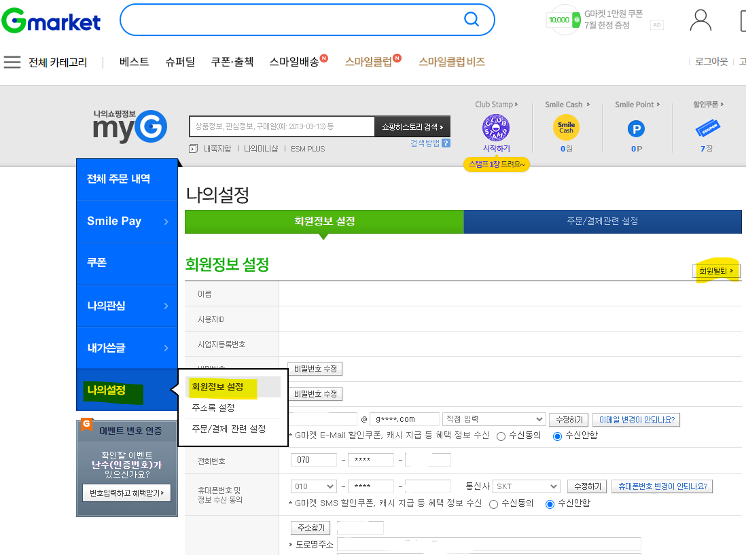Open 전체 주문 내역 in sidebar
The width and height of the screenshot is (746, 555).
(127, 179)
